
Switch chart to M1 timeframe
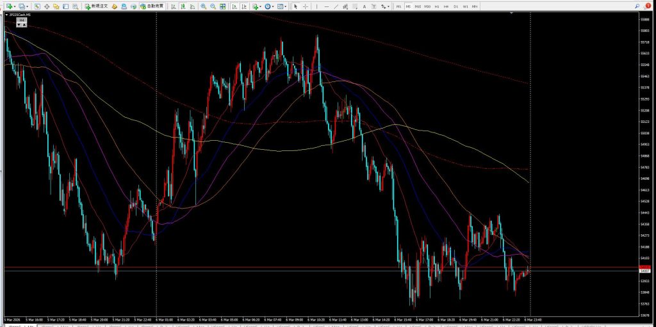(398, 6)
